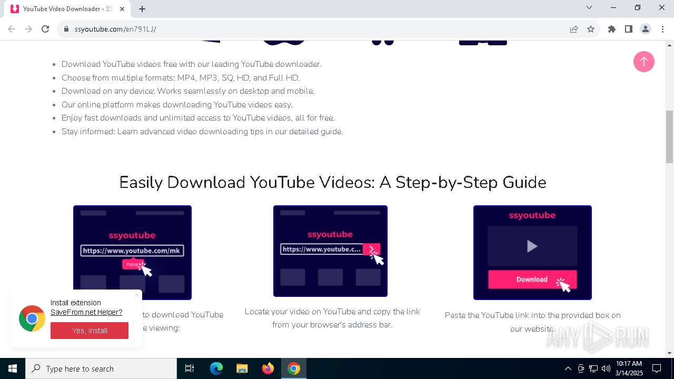This screenshot has height=379, width=674.
Task: Open the Extensions puzzle icon
Action: (x=611, y=29)
